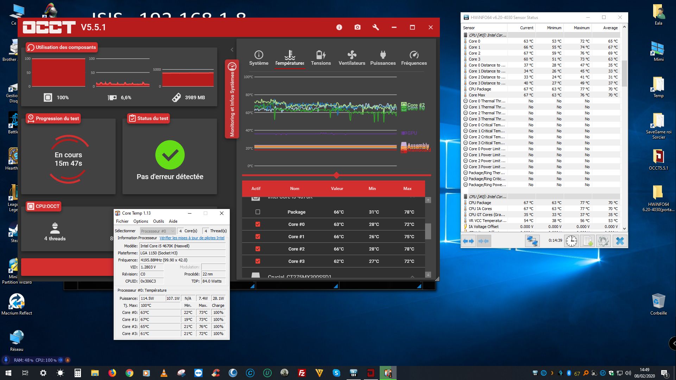Open HWiNFO remote network monitoring icon
This screenshot has width=676, height=380.
coord(532,241)
